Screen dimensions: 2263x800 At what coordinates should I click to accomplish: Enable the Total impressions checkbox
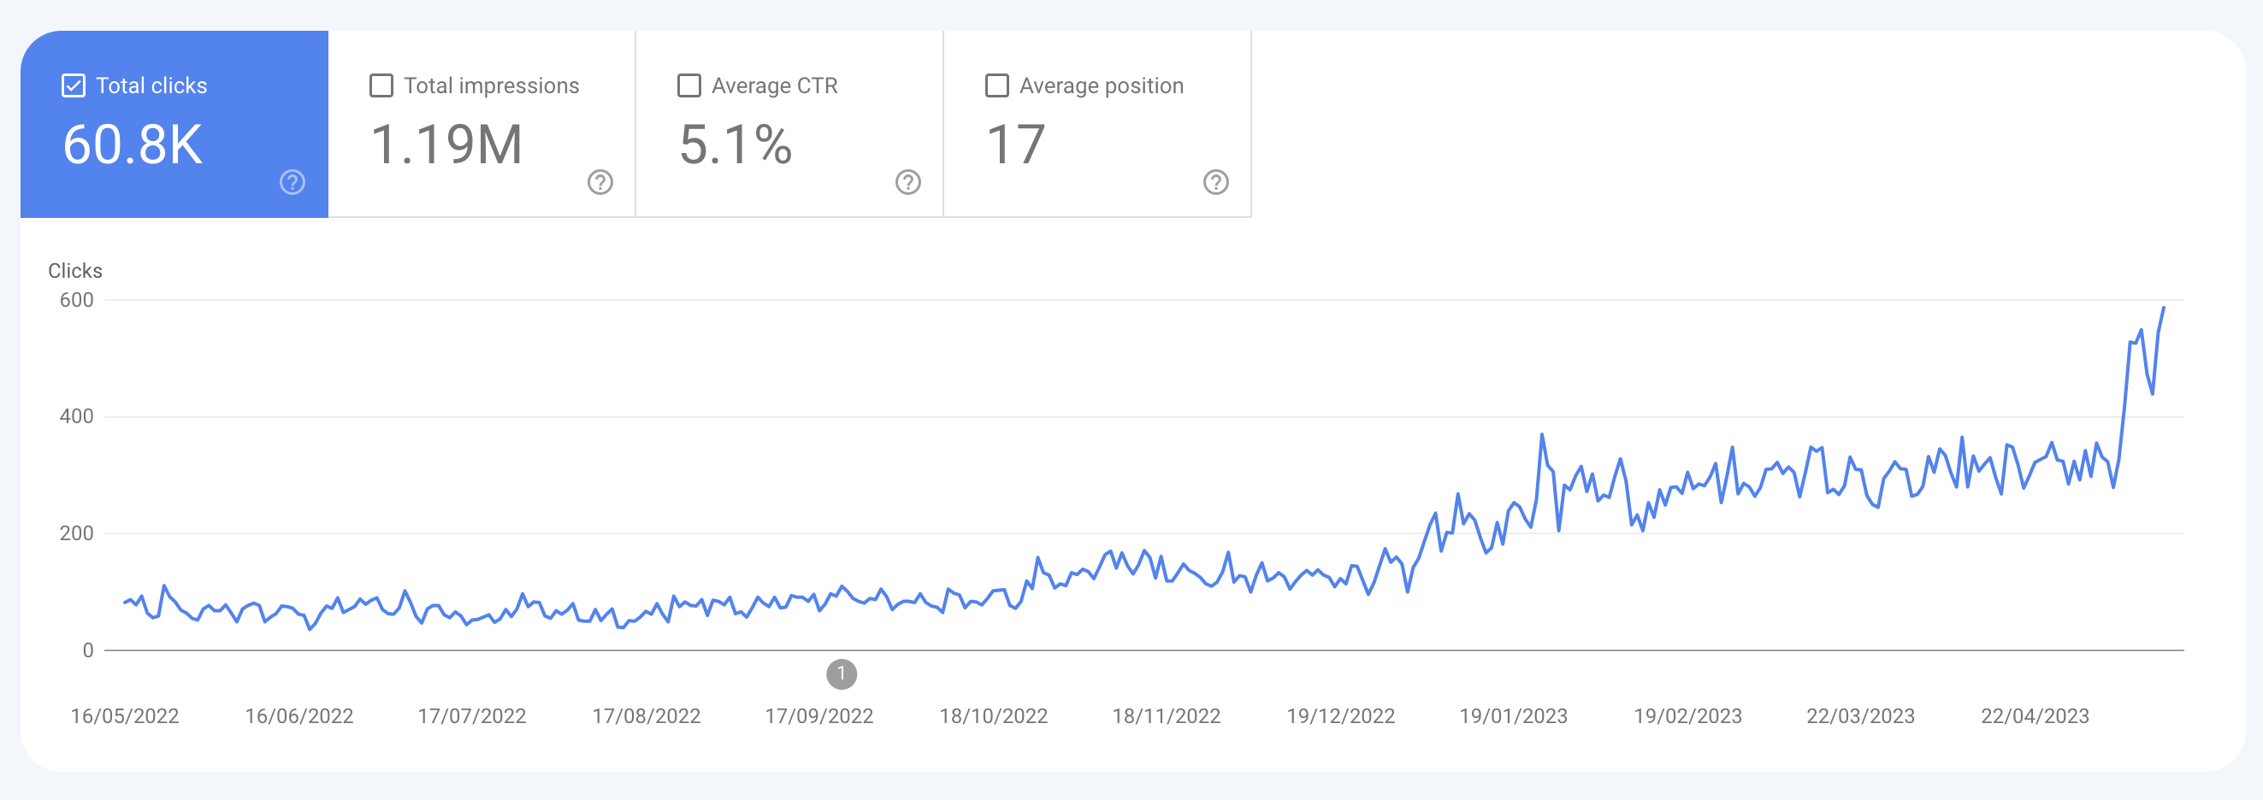tap(380, 85)
